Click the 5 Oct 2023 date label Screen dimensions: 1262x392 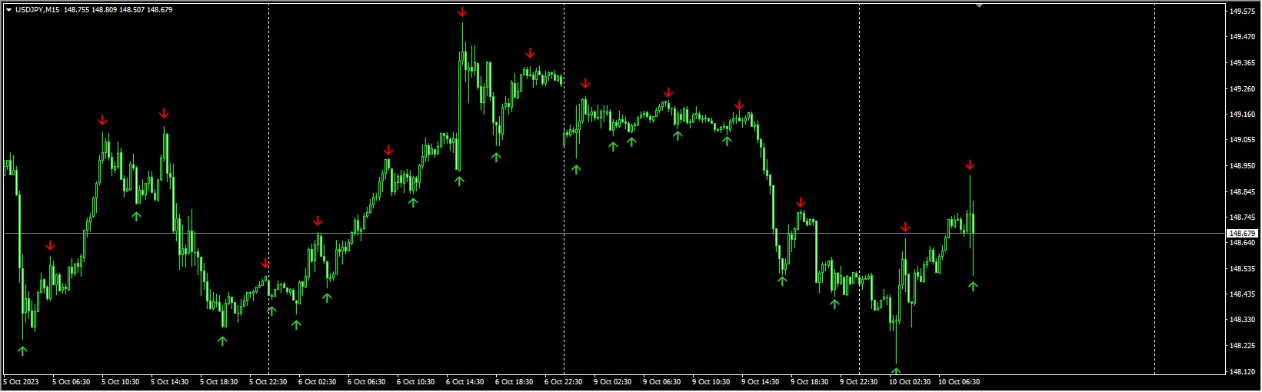pyautogui.click(x=21, y=381)
